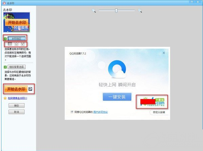
Task: Click the QQ browser cloud logo
Action: (x=117, y=69)
